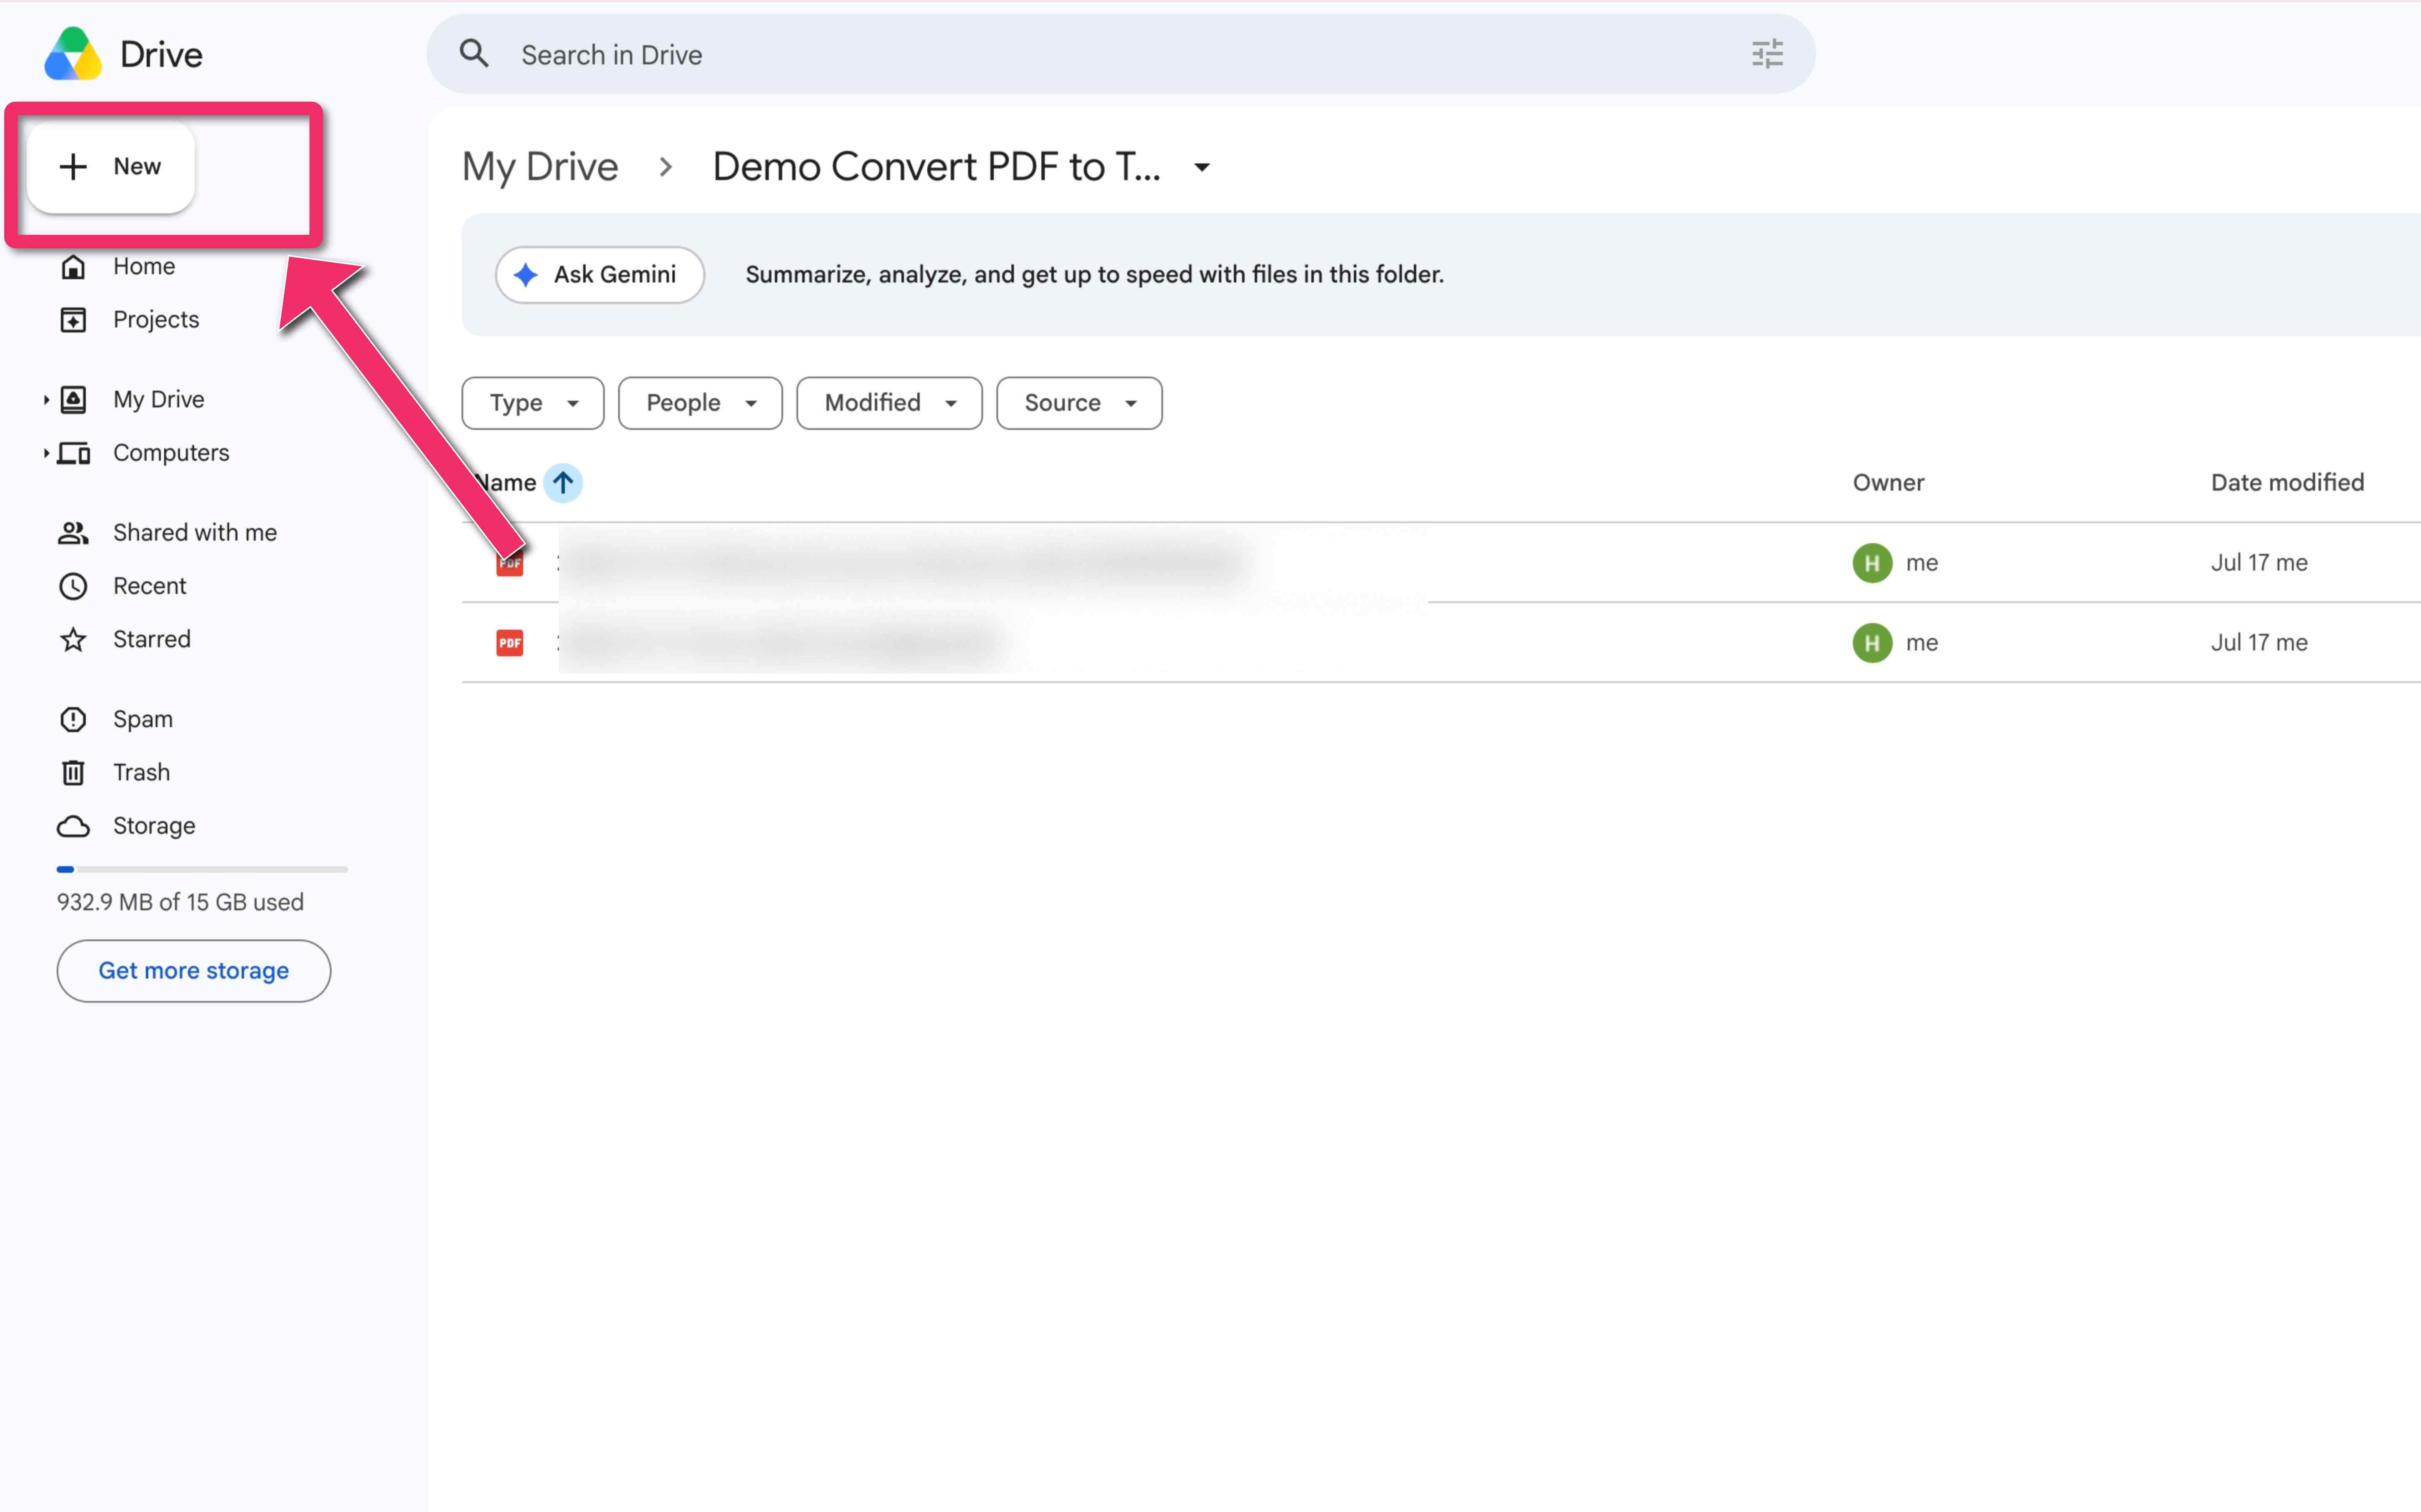Navigate to My Drive breadcrumb

[540, 167]
